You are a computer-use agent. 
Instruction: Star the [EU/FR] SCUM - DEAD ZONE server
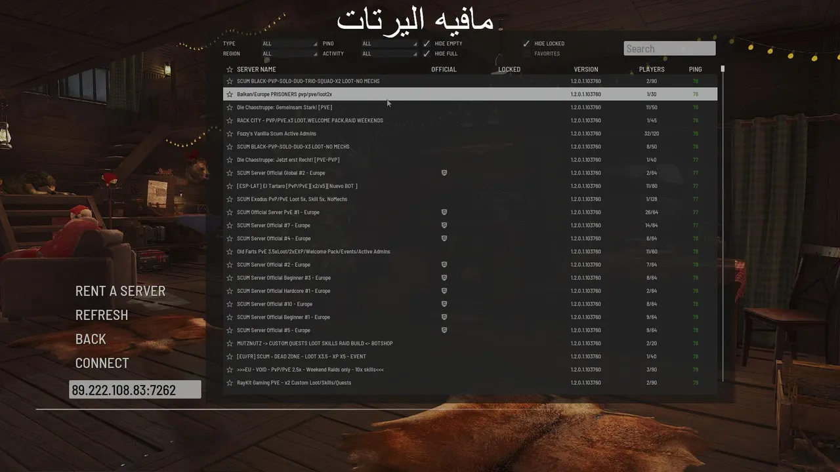[230, 357]
